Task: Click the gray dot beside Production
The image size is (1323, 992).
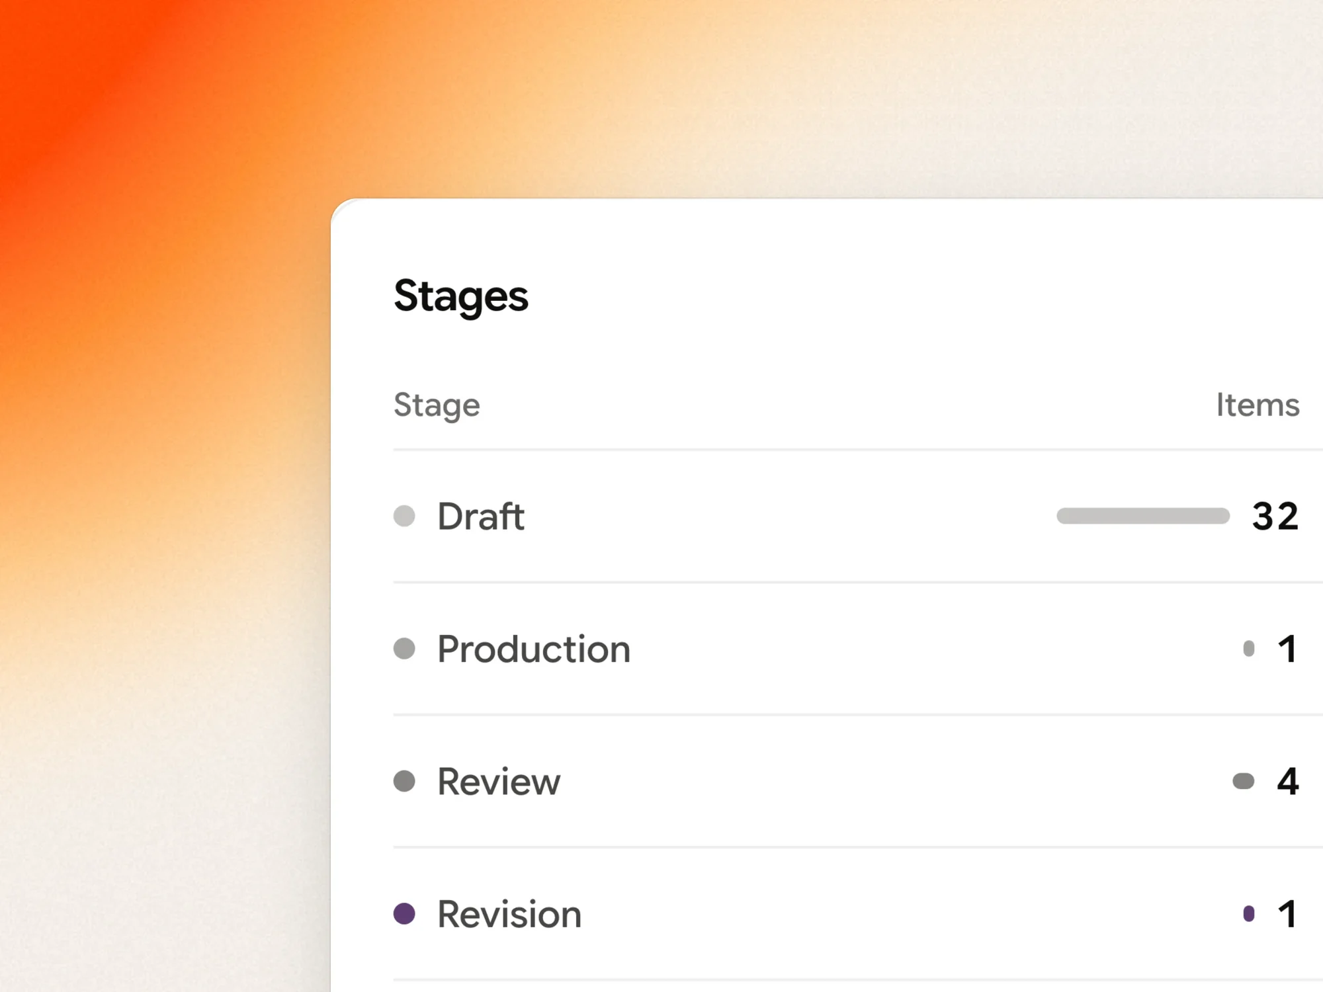Action: coord(404,649)
